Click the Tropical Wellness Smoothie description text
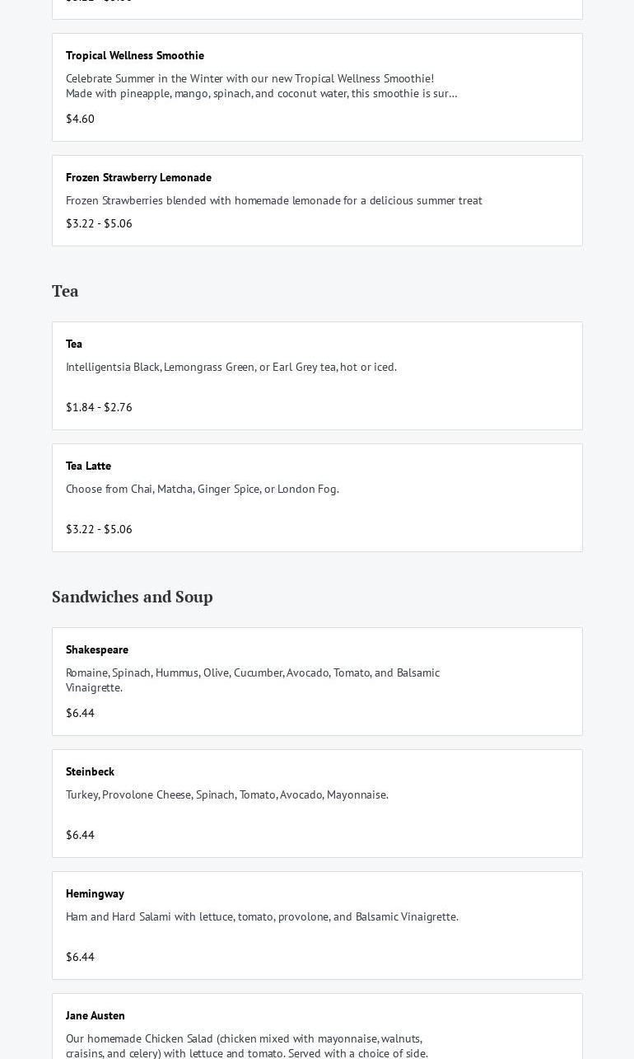 [261, 86]
